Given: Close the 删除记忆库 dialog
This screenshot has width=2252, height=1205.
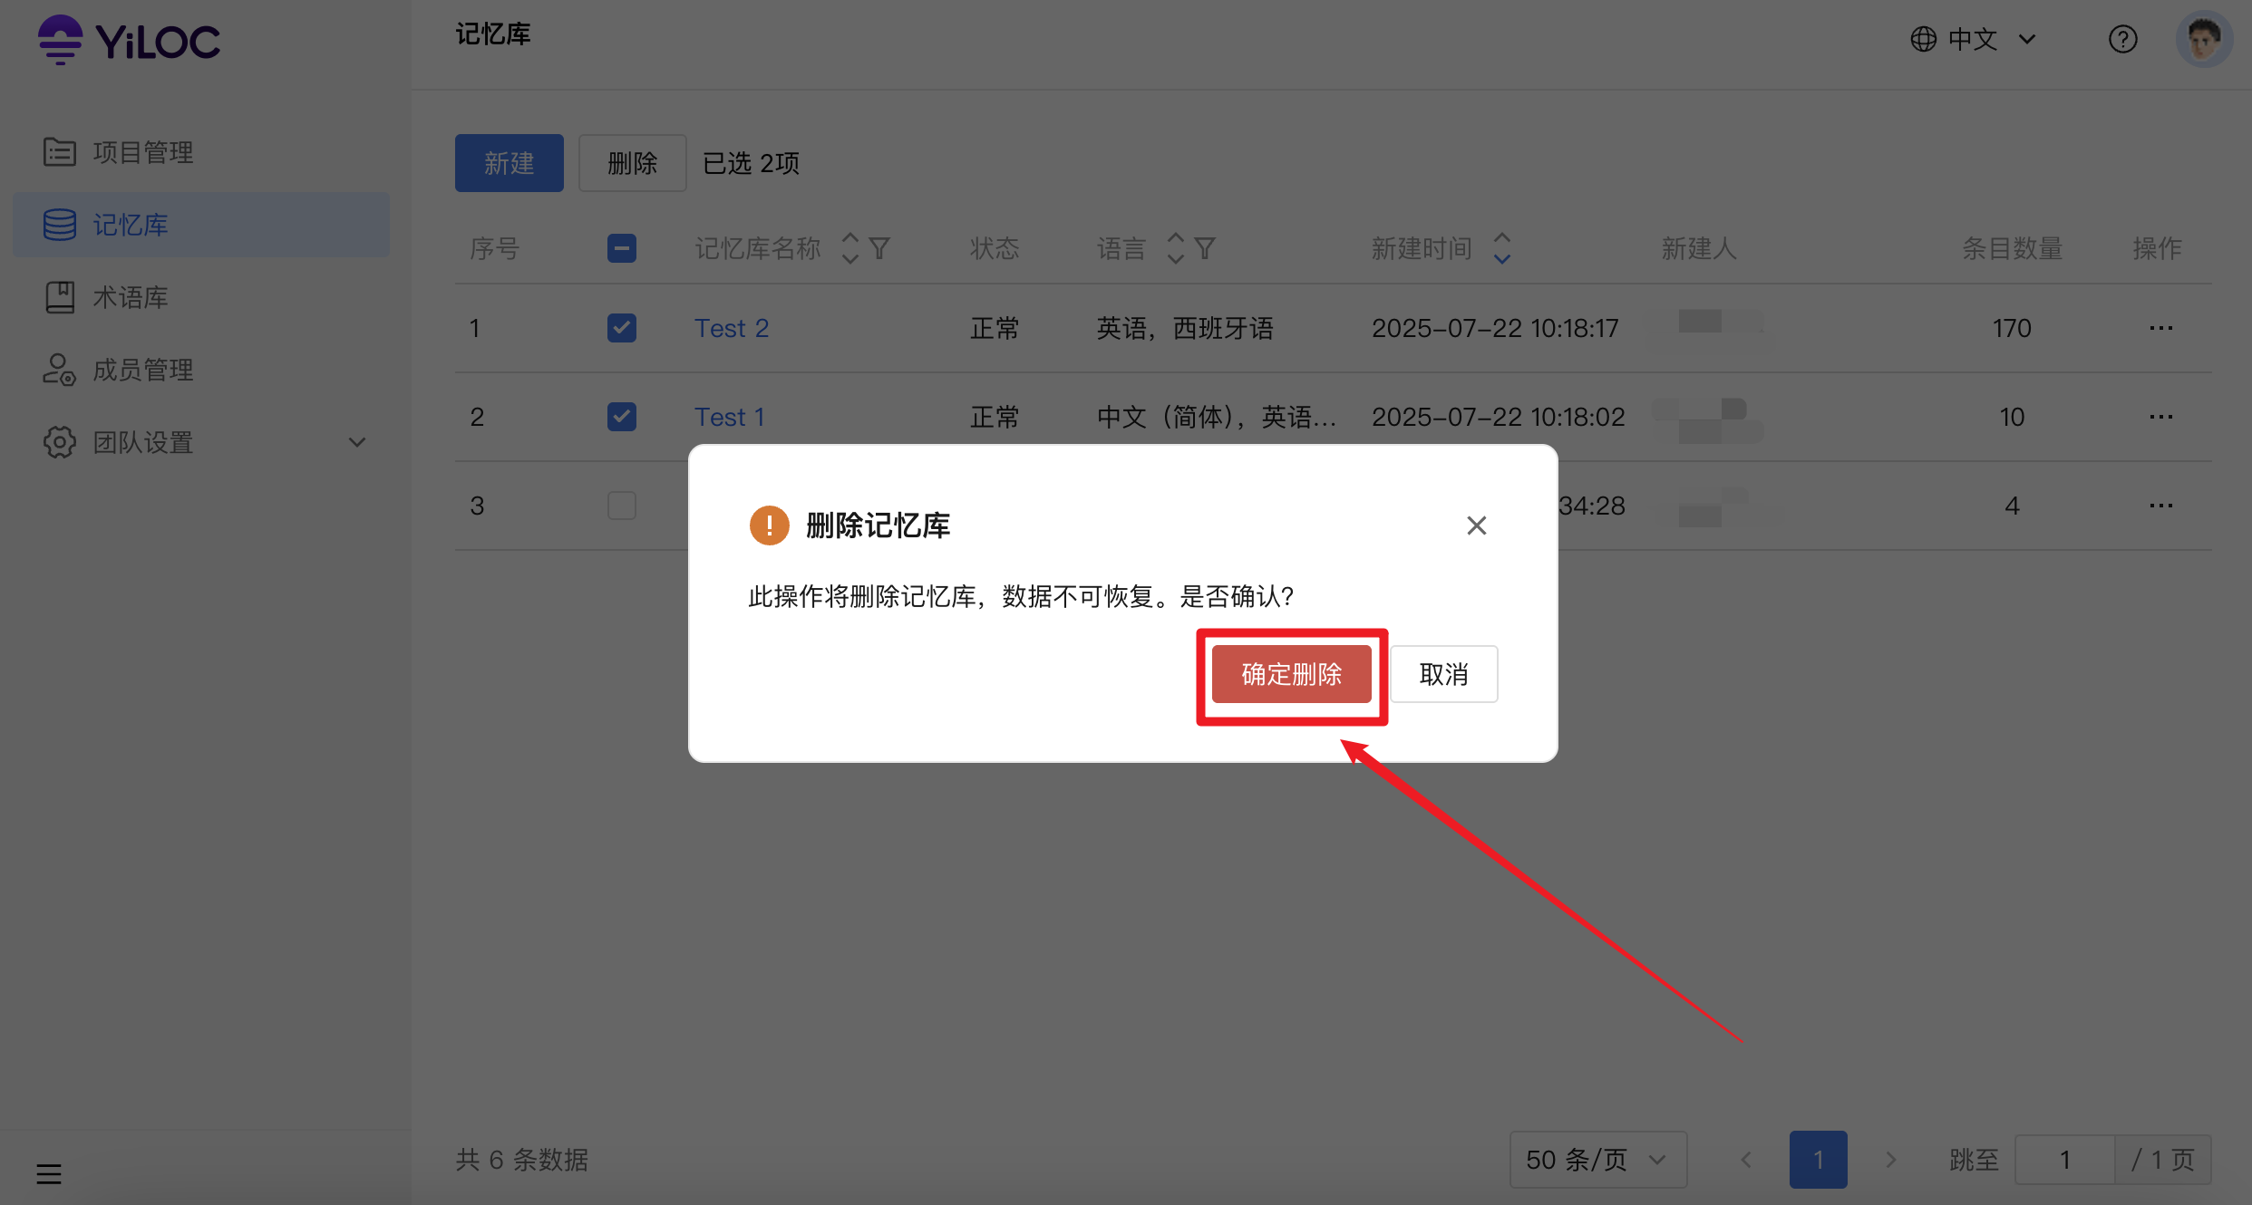Looking at the screenshot, I should coord(1477,525).
